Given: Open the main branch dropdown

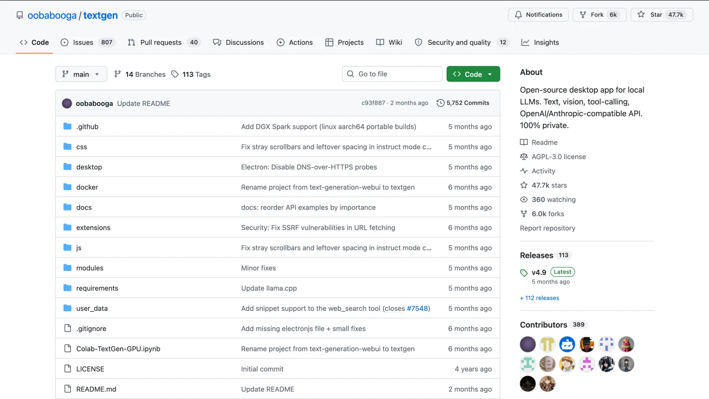Looking at the screenshot, I should click(x=81, y=74).
